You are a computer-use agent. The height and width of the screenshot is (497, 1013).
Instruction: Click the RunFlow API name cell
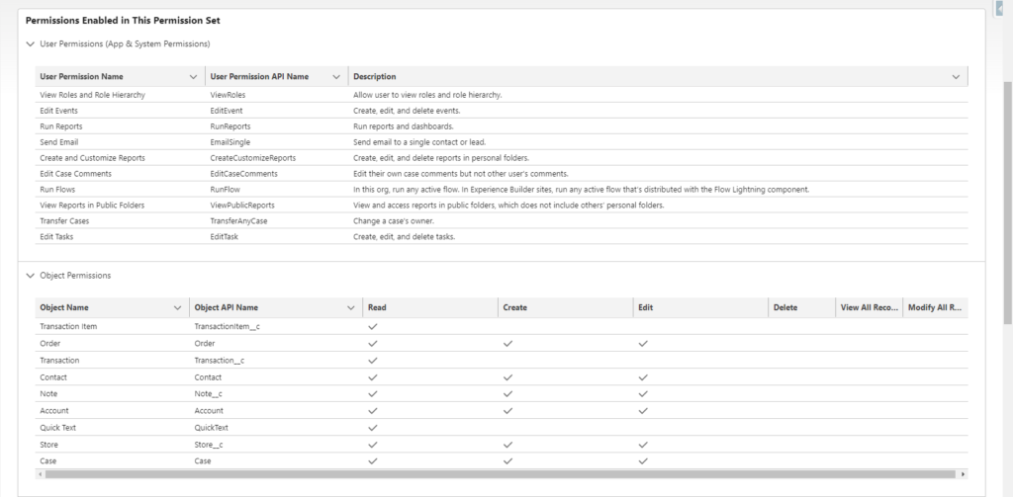click(x=225, y=190)
